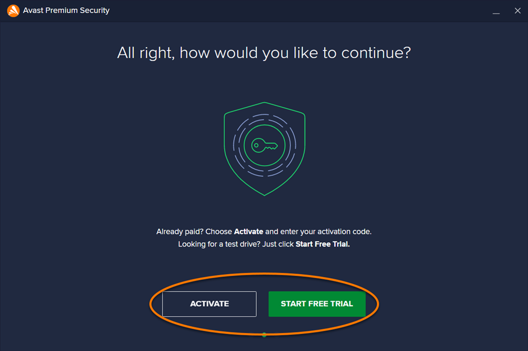Close the Avast Premium Security window

(517, 11)
